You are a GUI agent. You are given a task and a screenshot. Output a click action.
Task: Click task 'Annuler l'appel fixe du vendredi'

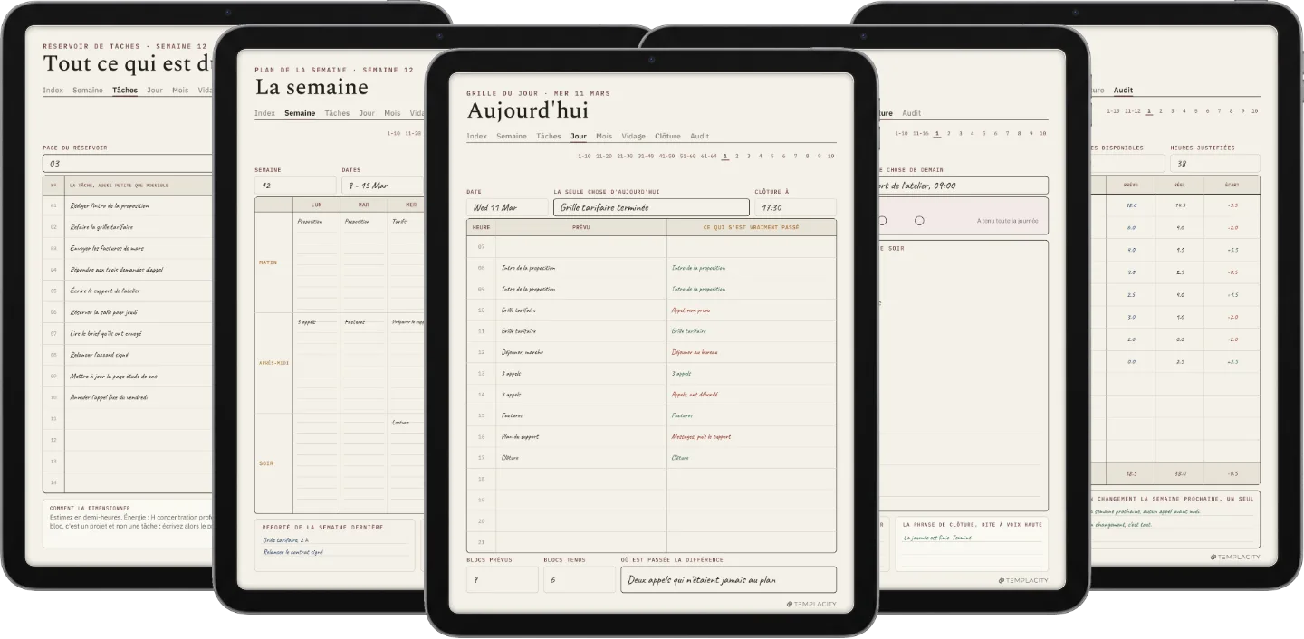tap(109, 397)
